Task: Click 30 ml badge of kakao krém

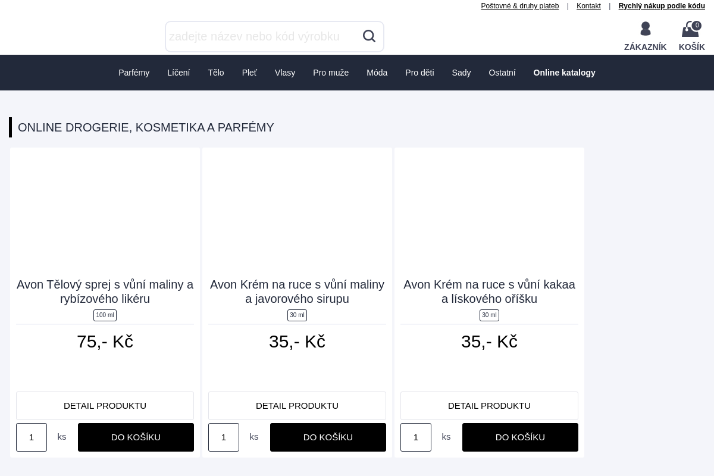Action: tap(489, 315)
